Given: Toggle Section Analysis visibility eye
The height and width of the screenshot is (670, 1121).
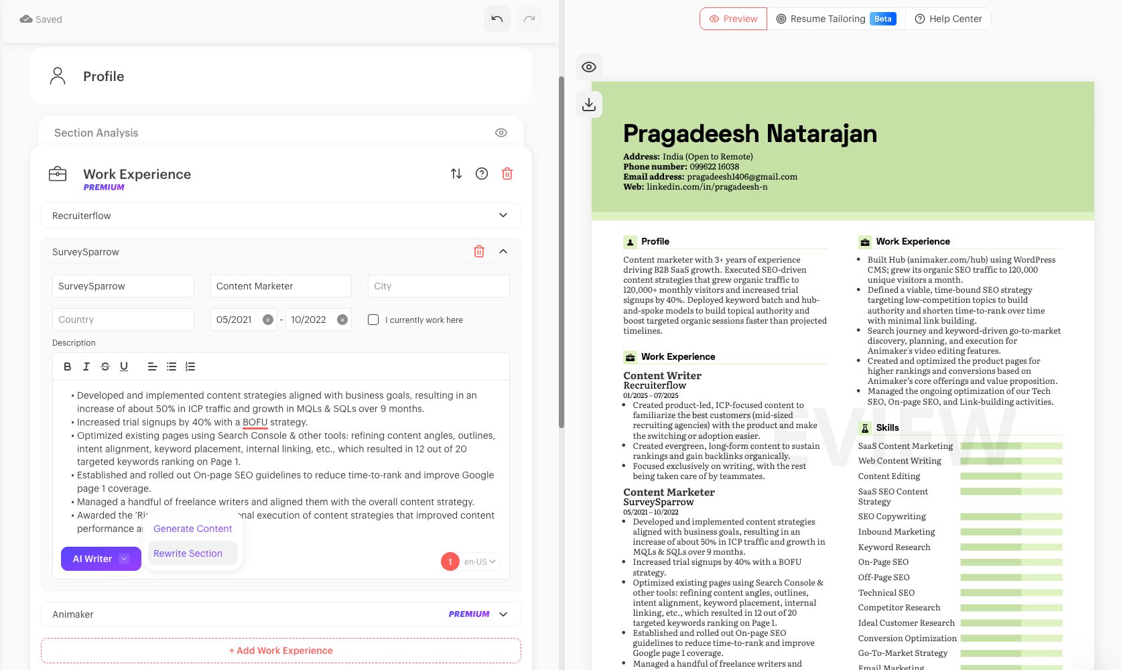Looking at the screenshot, I should [x=501, y=133].
